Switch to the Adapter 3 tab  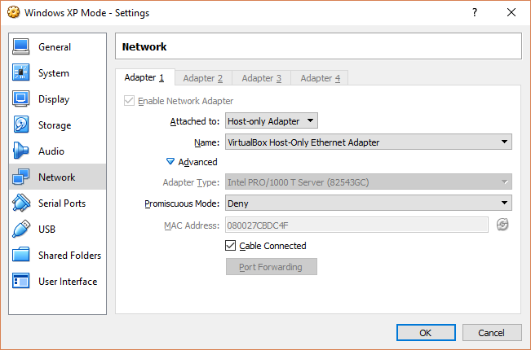point(262,78)
